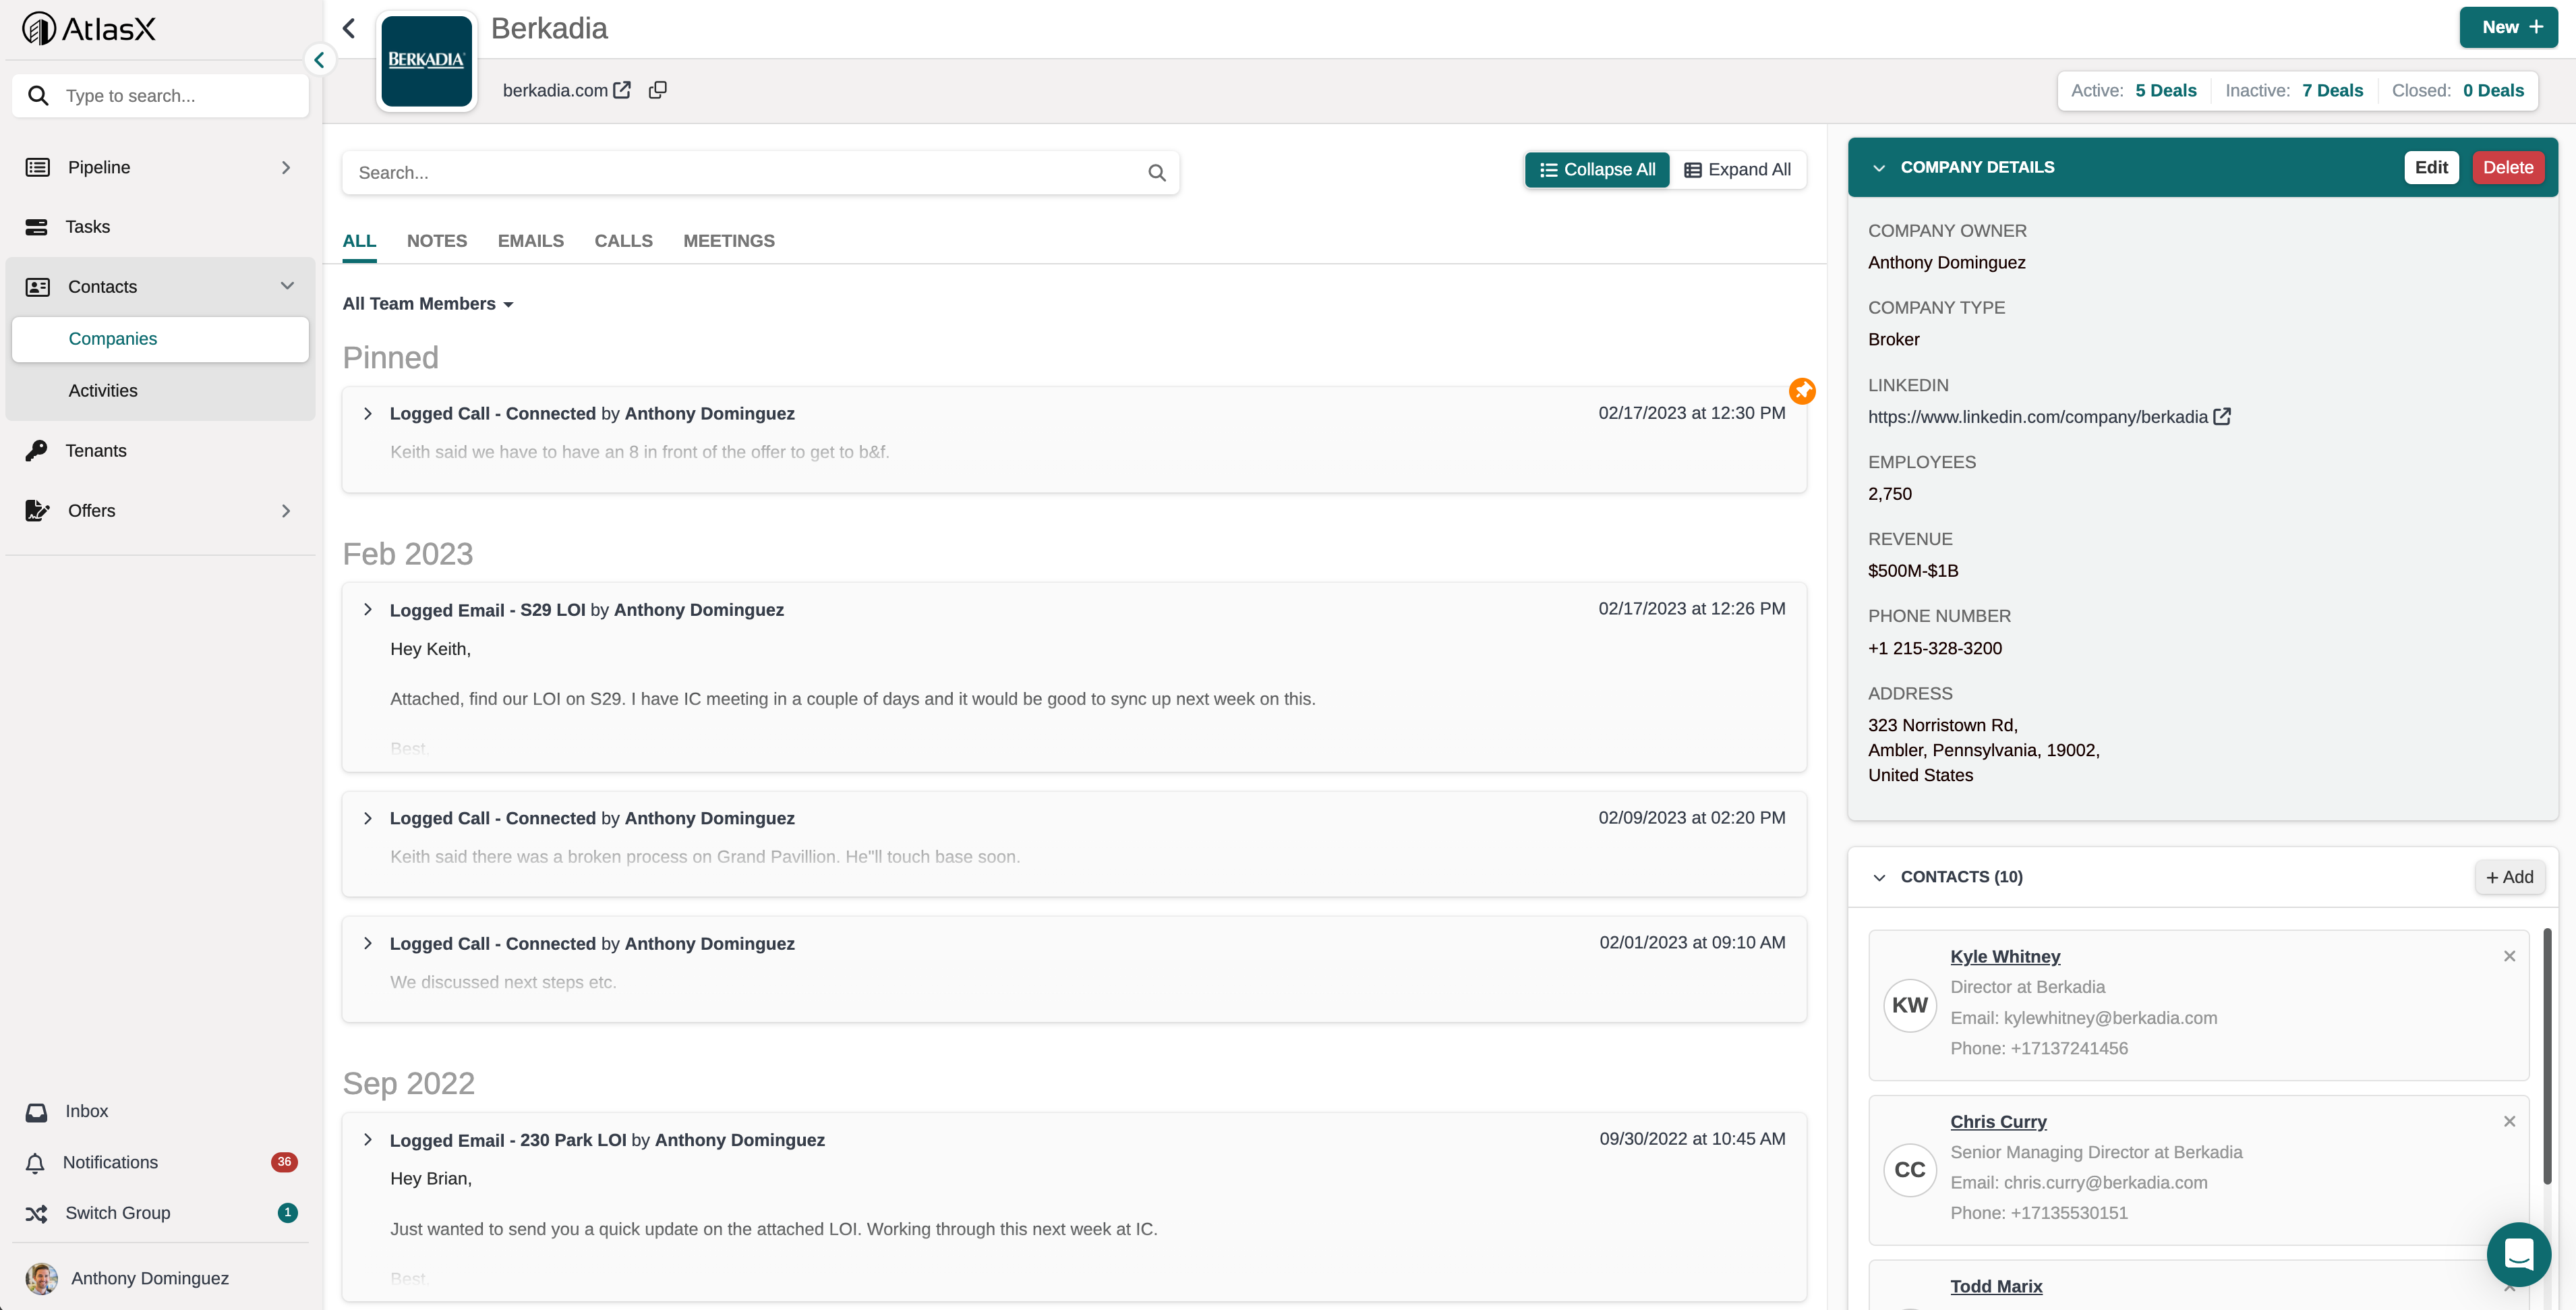Viewport: 2576px width, 1310px height.
Task: Copy berkadia.com URL with copy icon
Action: [x=657, y=90]
